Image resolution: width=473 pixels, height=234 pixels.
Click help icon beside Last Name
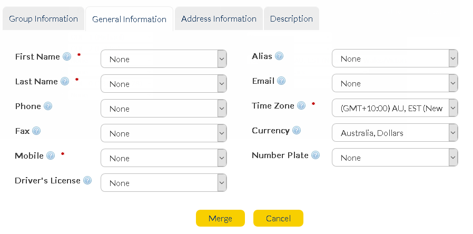pos(65,82)
